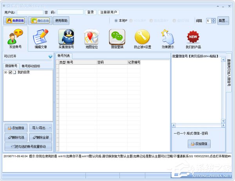Click the down arrow of batch textarea scrollbar

223,121
